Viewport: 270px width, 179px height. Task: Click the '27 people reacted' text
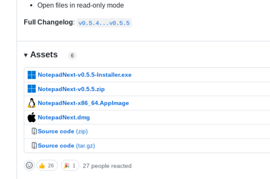click(107, 166)
